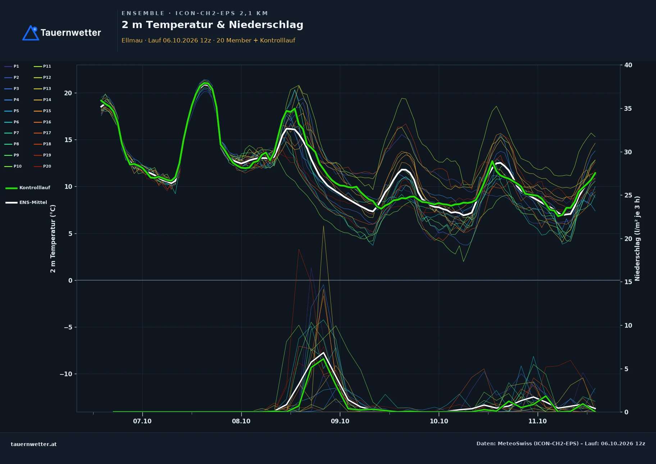Viewport: 656px width, 464px height.
Task: Select the P11 legend item
Action: point(42,66)
